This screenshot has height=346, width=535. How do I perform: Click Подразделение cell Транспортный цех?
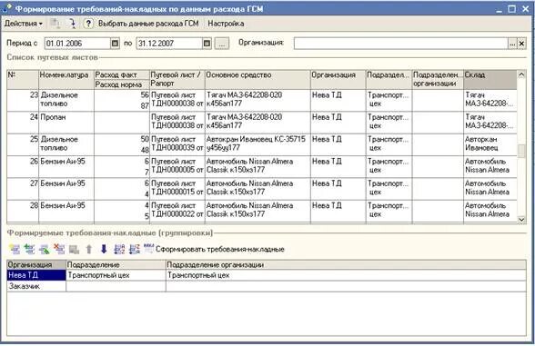[x=116, y=275]
